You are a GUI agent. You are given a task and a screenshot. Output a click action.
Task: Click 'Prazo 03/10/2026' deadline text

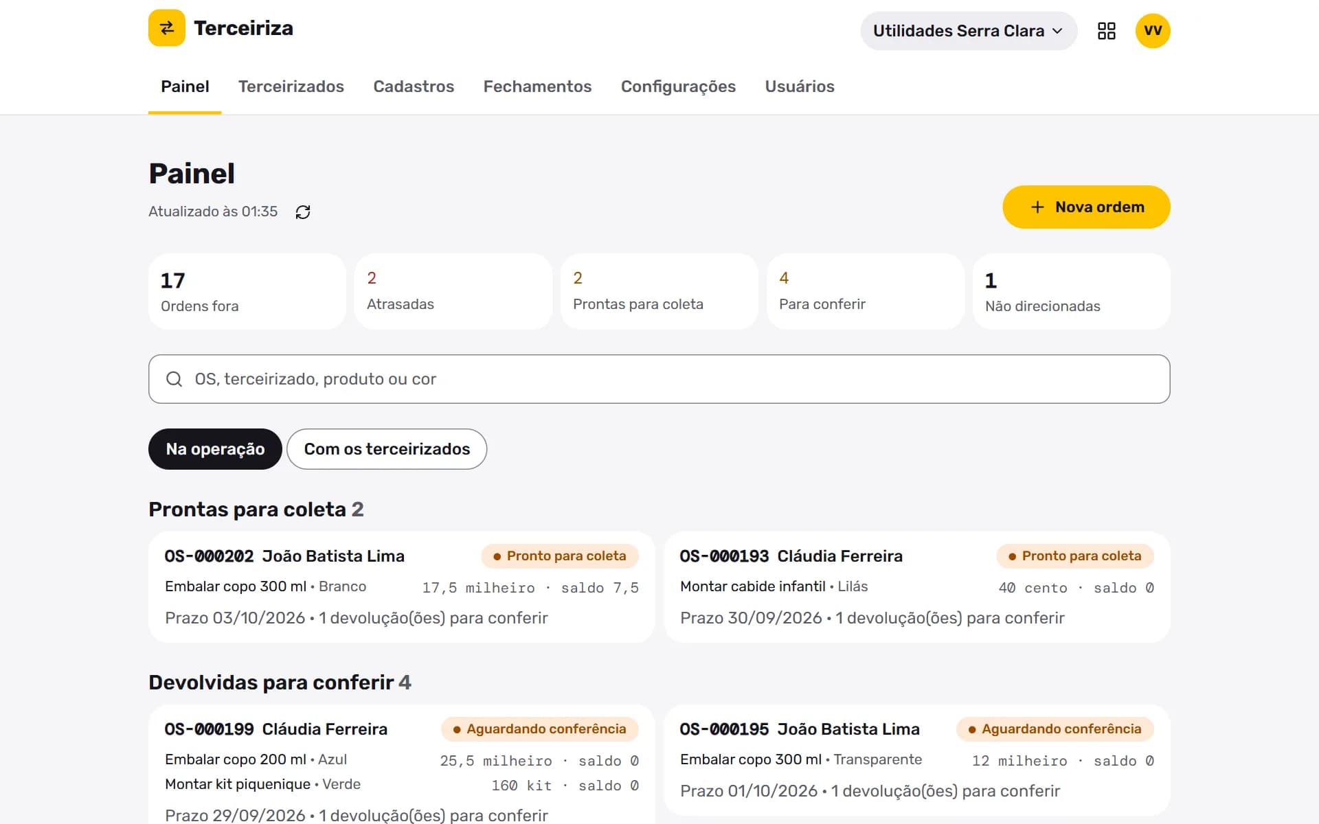click(235, 618)
